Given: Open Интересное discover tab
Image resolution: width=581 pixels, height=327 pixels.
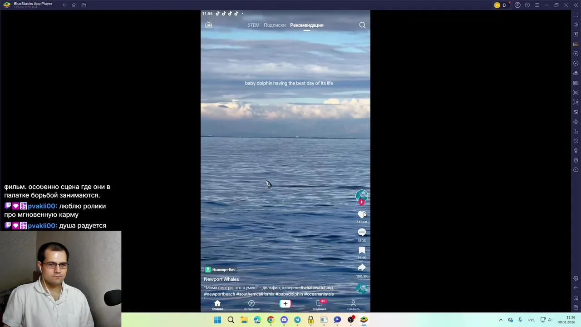Looking at the screenshot, I should pos(251,305).
